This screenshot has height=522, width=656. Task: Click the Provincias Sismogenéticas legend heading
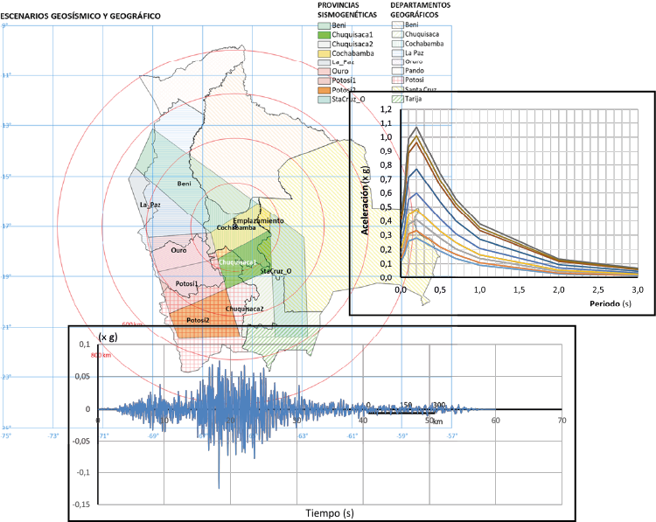[x=348, y=10]
